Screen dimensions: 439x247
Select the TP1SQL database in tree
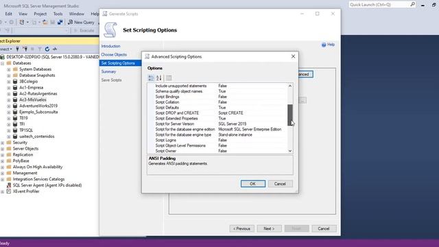click(x=26, y=130)
